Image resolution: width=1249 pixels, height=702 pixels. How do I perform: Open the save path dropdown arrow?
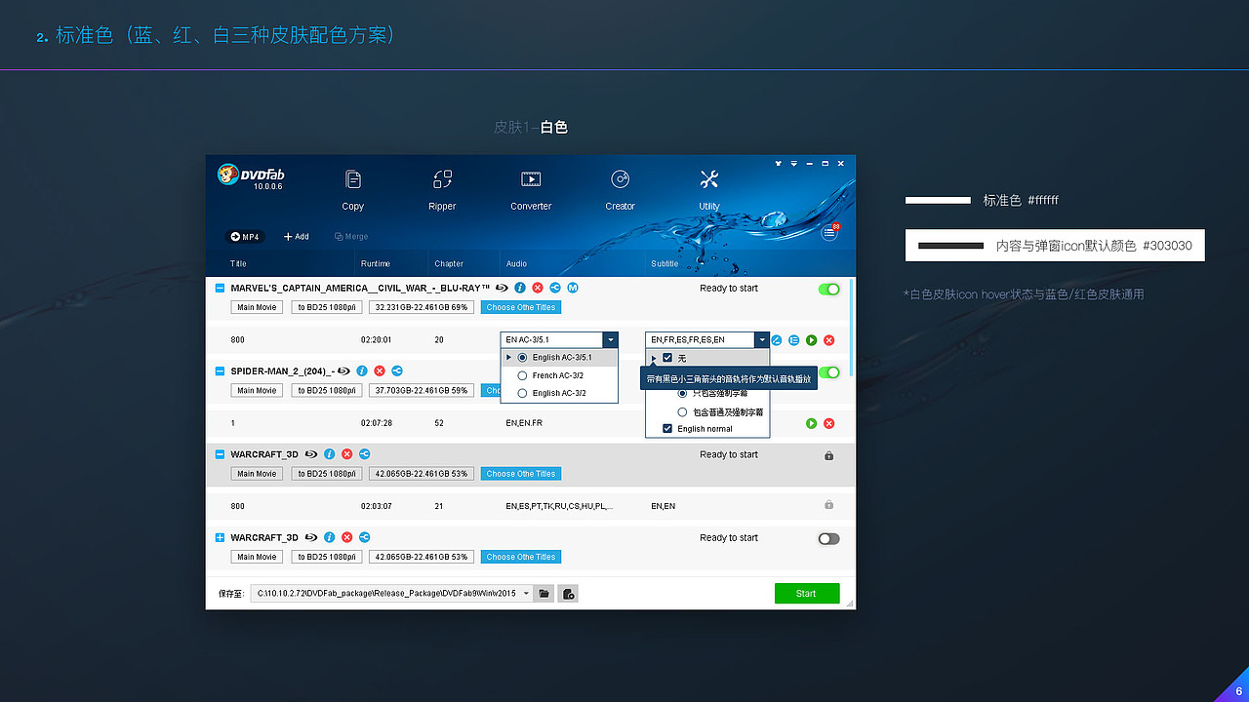click(x=526, y=593)
